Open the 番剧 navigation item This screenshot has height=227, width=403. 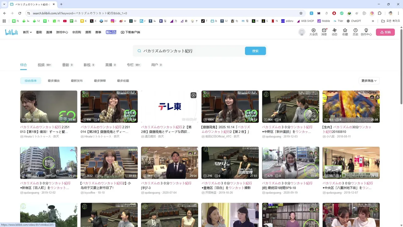[39, 32]
